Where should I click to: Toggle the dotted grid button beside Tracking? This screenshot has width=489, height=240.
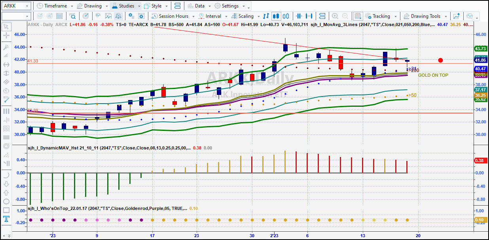(x=358, y=16)
